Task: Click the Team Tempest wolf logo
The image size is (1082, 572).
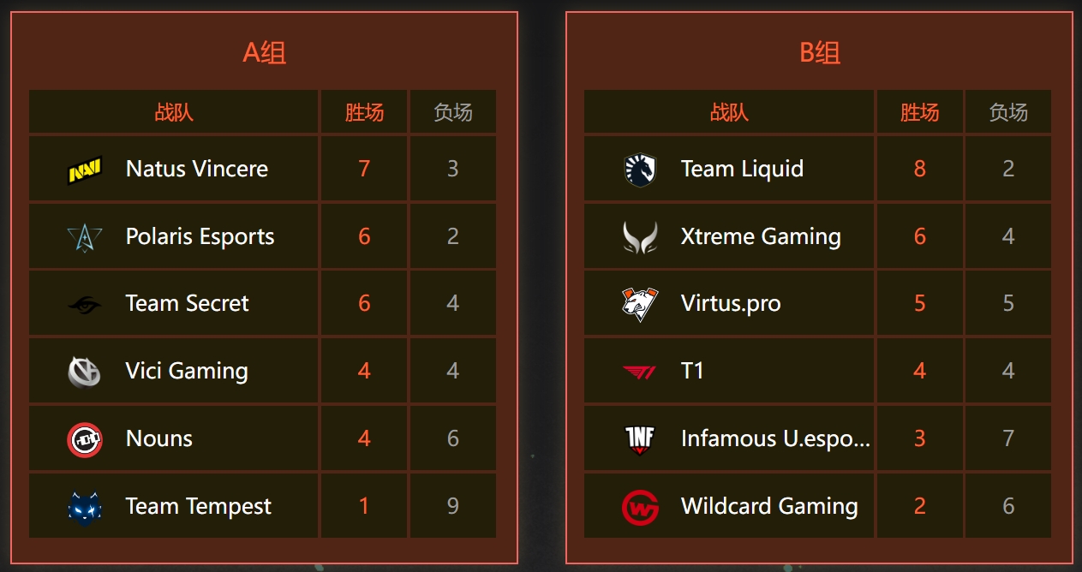Action: 85,507
